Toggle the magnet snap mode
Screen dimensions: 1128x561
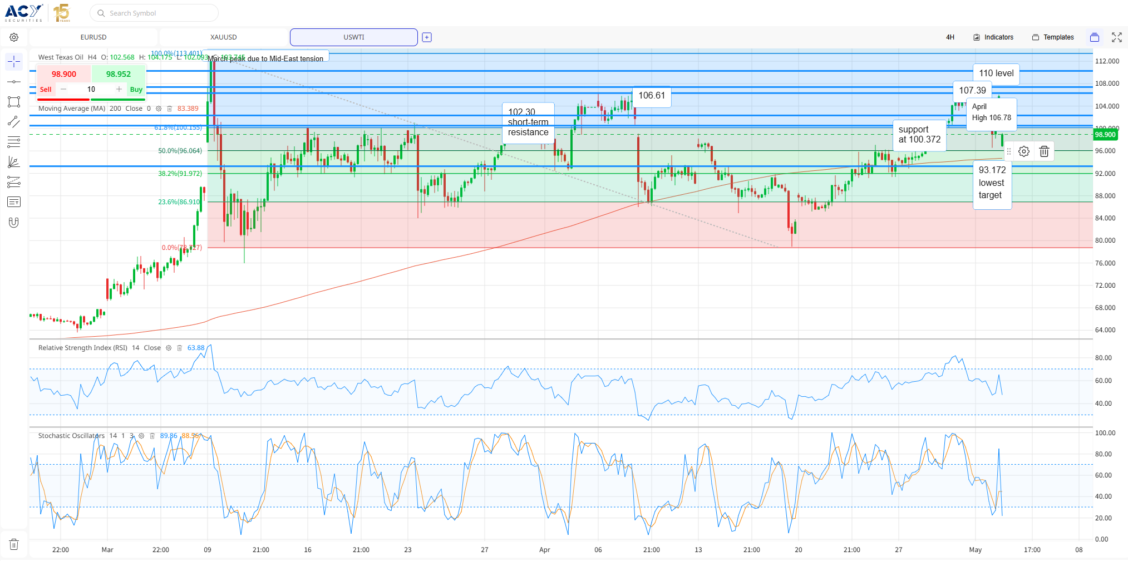coord(14,223)
